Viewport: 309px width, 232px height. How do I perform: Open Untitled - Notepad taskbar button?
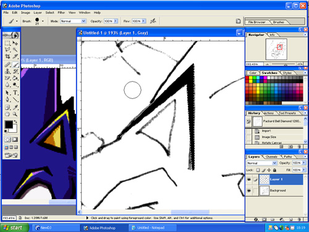[153, 228]
